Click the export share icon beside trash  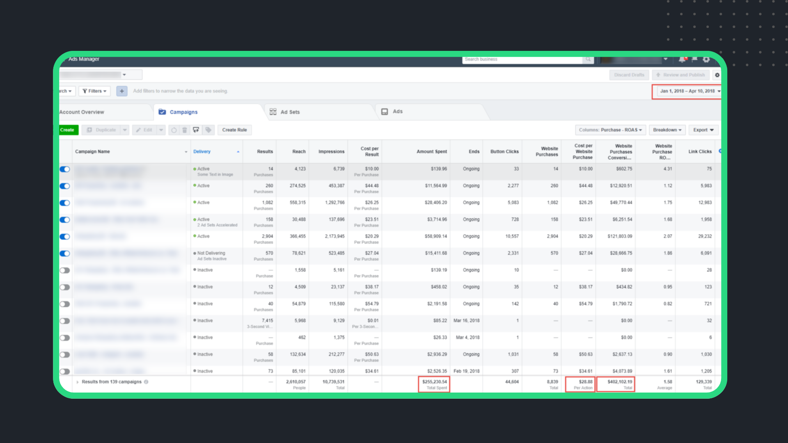coord(196,130)
